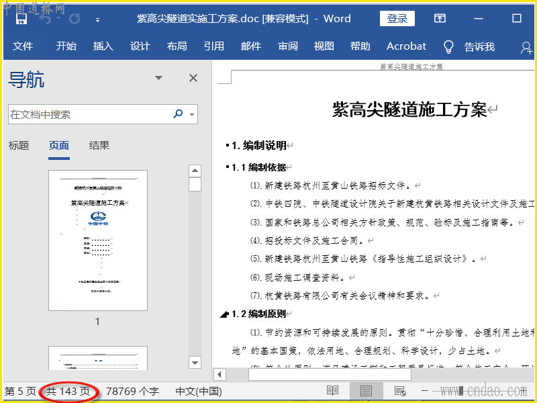Click the lightbulb Tell Me icon
This screenshot has width=537, height=403.
(x=448, y=47)
